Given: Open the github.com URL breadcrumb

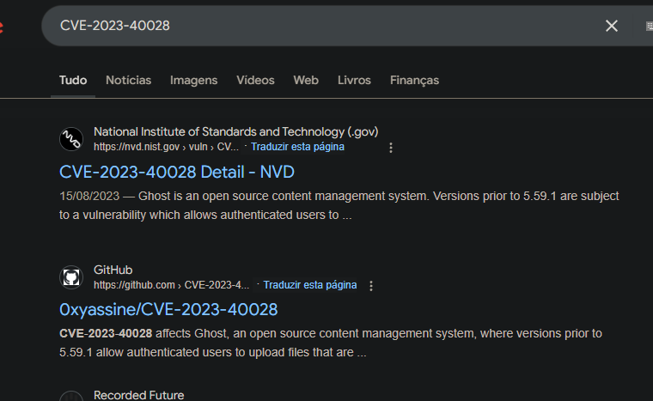Looking at the screenshot, I should pos(171,285).
